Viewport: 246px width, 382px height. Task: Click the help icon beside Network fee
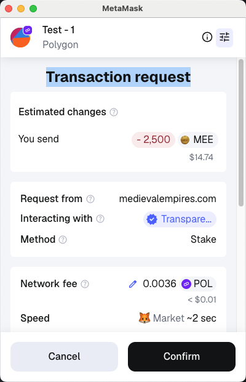85,284
